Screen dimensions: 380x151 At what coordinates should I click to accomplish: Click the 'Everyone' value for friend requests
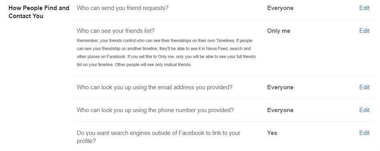[280, 8]
